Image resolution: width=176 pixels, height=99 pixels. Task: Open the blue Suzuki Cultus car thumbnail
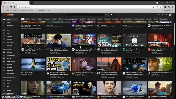coord(59,88)
